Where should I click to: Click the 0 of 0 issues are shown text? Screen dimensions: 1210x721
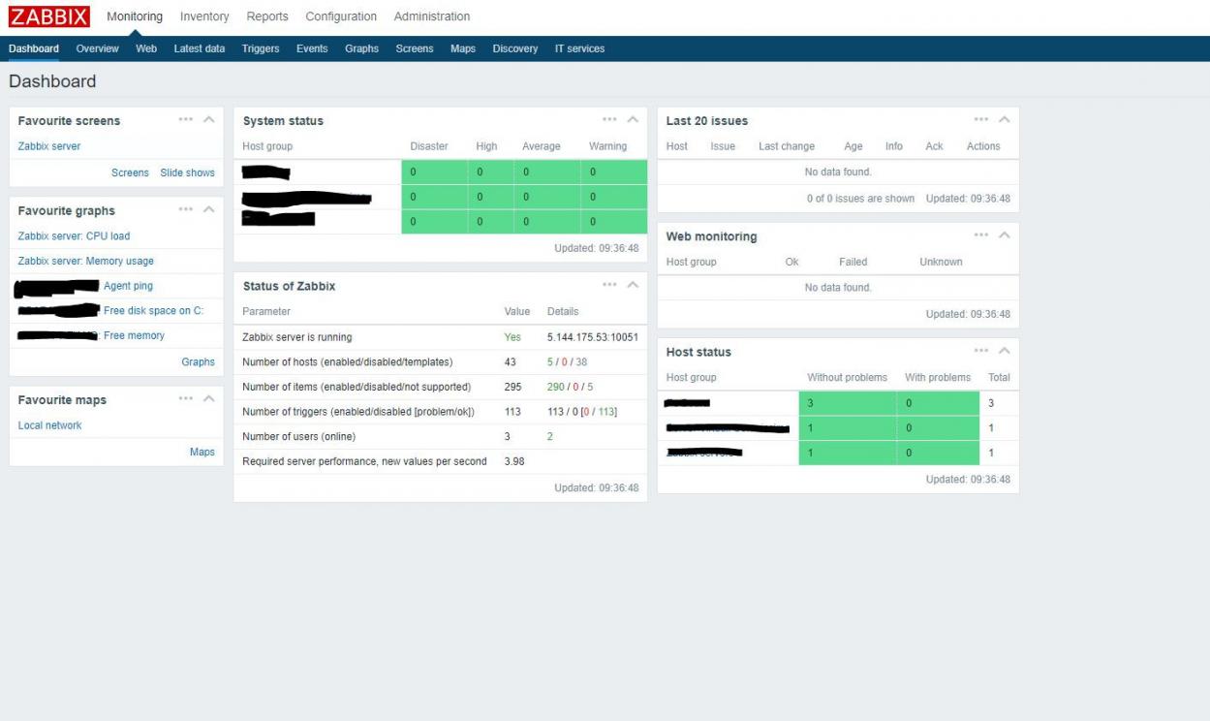860,198
